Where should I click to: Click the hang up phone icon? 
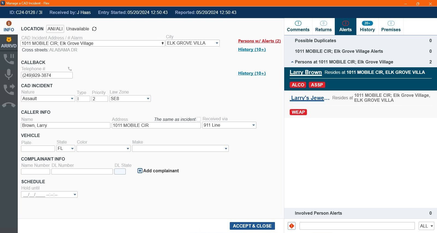click(x=9, y=105)
